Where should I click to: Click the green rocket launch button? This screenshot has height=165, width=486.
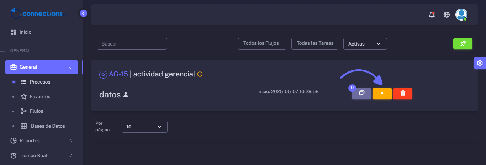463,44
